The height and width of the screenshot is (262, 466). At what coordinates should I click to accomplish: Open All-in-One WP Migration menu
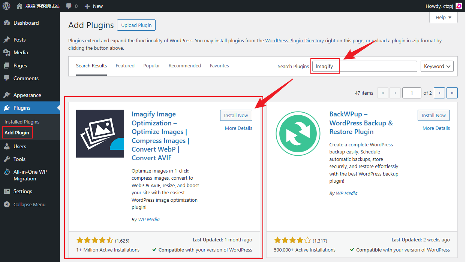point(30,175)
